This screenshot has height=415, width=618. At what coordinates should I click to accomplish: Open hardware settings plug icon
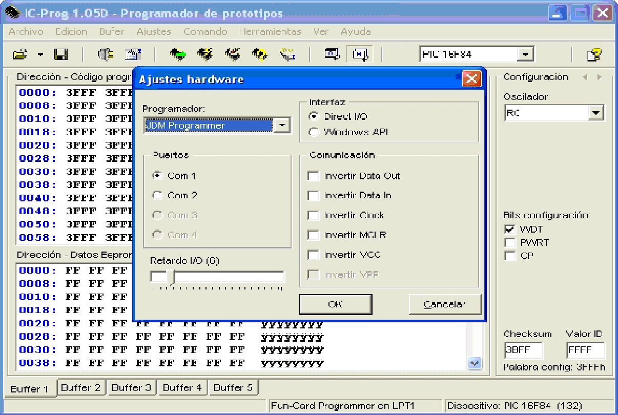103,54
